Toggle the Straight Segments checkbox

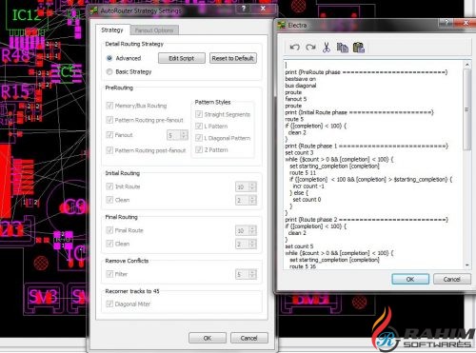[199, 114]
